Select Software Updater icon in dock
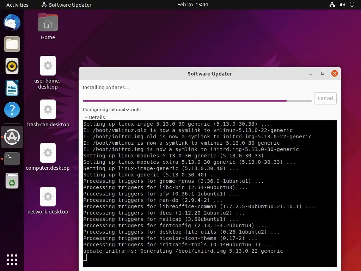This screenshot has width=361, height=271. [12, 137]
